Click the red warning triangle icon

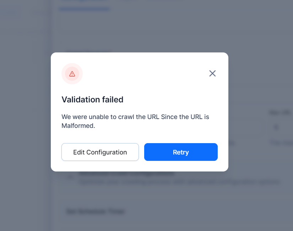72,74
